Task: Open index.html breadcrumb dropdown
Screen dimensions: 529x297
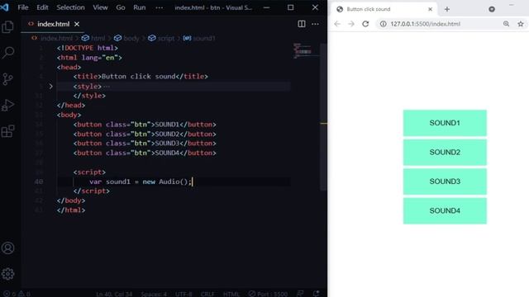Action: point(52,38)
